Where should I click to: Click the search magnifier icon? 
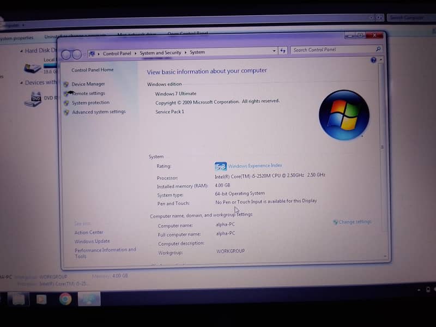click(x=378, y=49)
